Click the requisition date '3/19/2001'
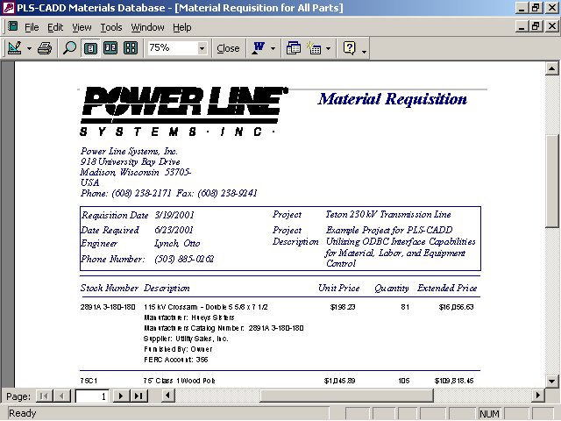Screen dimensions: 561x421 (174, 215)
